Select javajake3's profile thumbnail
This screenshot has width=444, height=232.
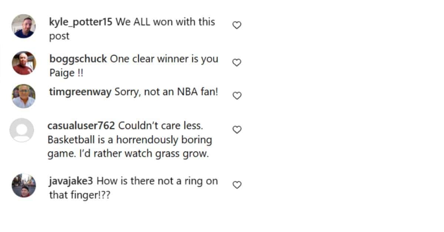pyautogui.click(x=24, y=185)
